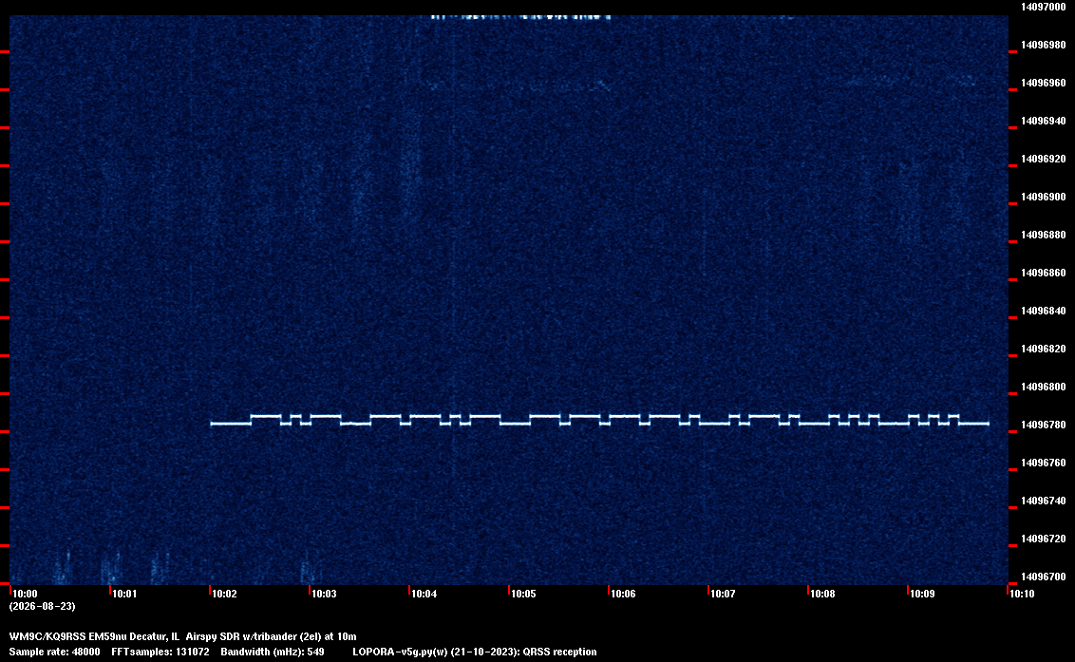
Task: Click the 10:06 time axis label
Action: point(624,594)
